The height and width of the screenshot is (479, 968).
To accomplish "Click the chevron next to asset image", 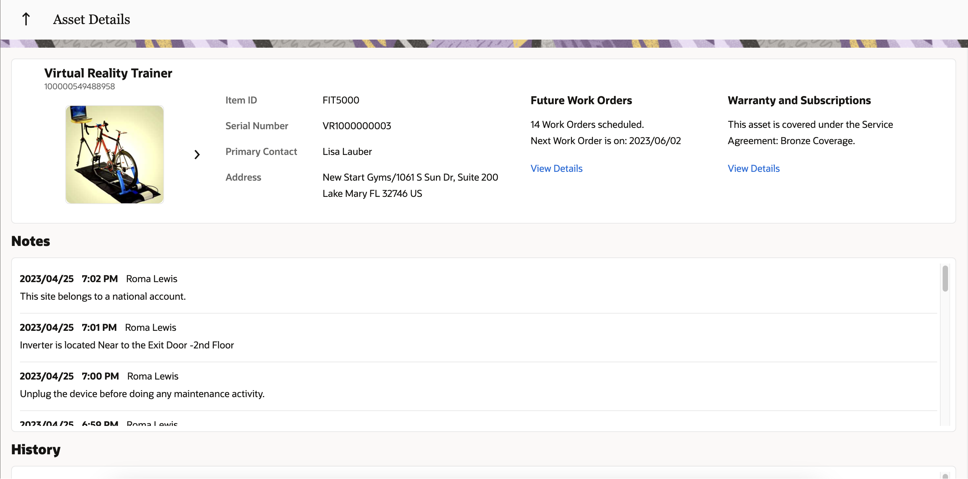I will (x=197, y=155).
